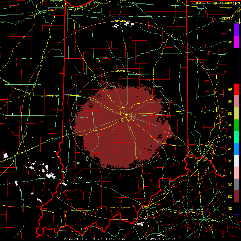
Task: Click the HHC product label
Action: (235, 16)
